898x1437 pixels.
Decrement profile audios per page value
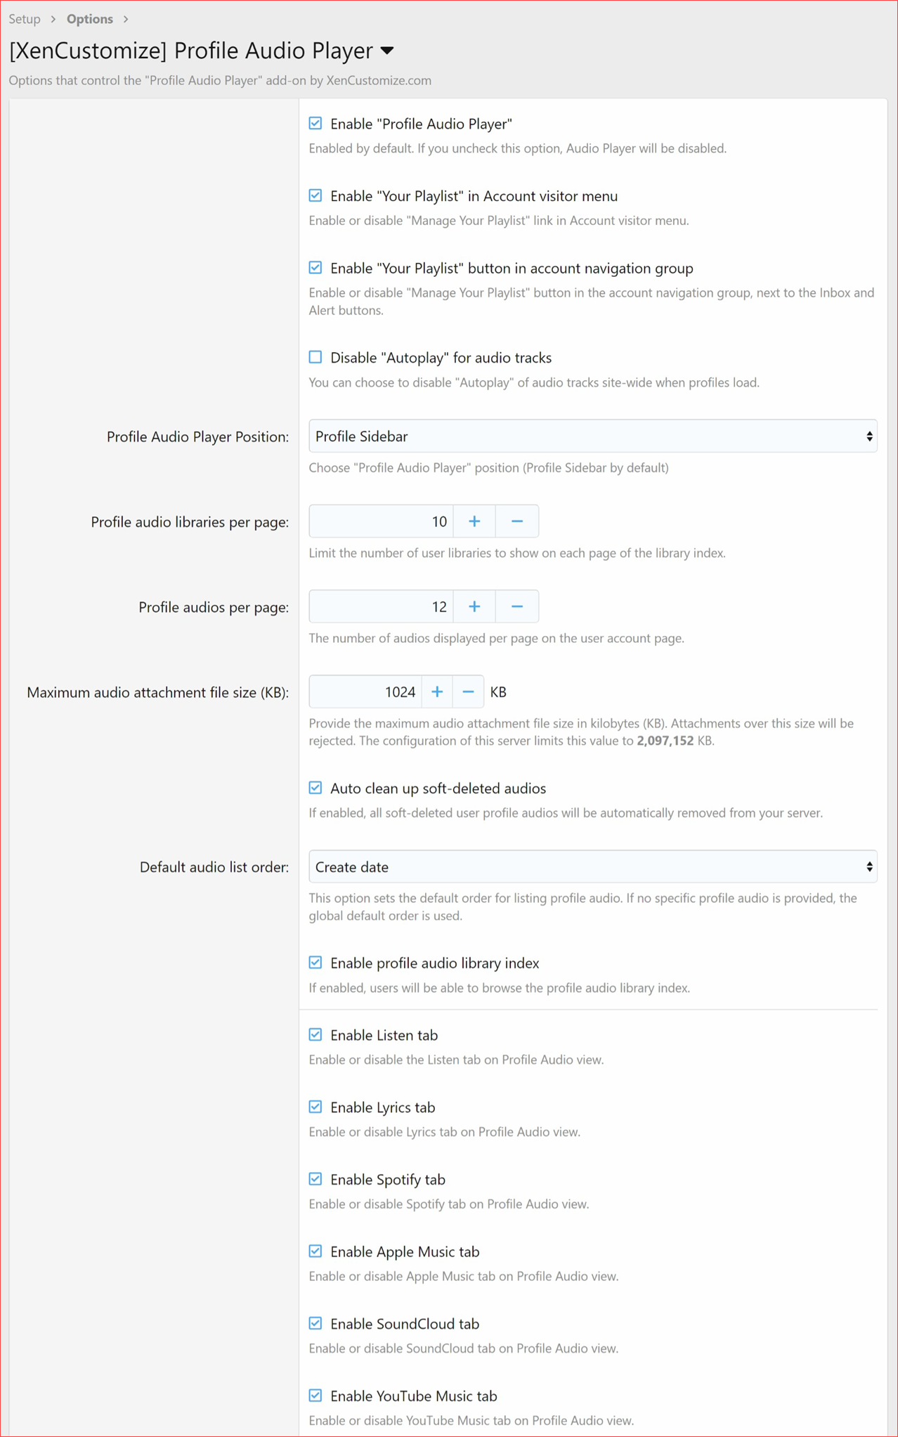(517, 606)
